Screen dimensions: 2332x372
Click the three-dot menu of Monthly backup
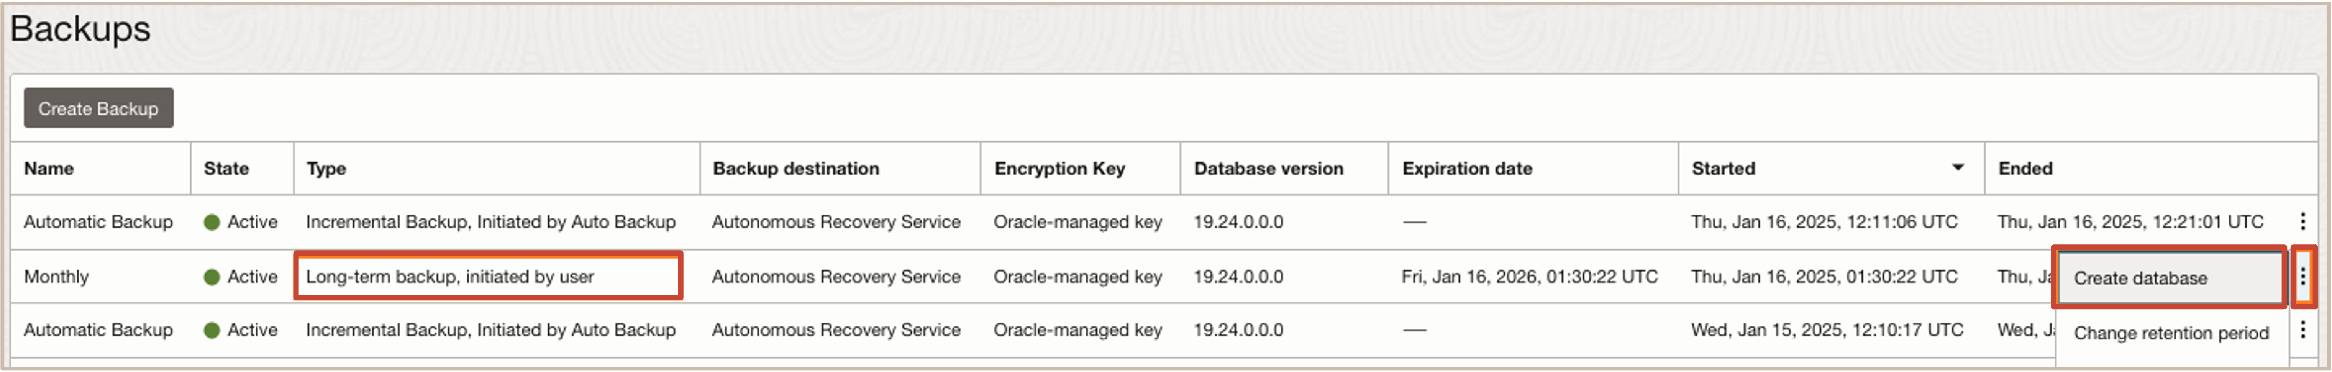click(x=2302, y=277)
